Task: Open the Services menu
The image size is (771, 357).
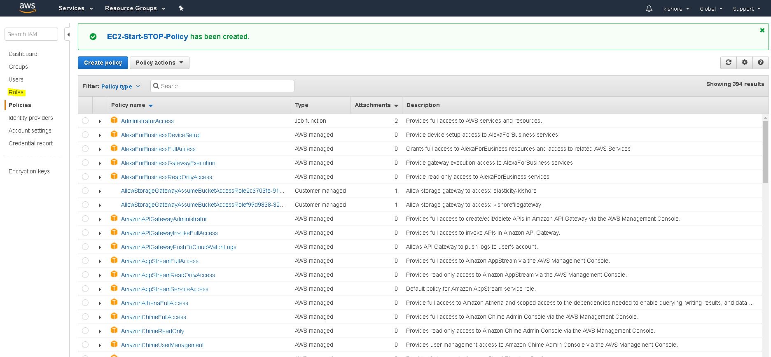Action: 75,8
